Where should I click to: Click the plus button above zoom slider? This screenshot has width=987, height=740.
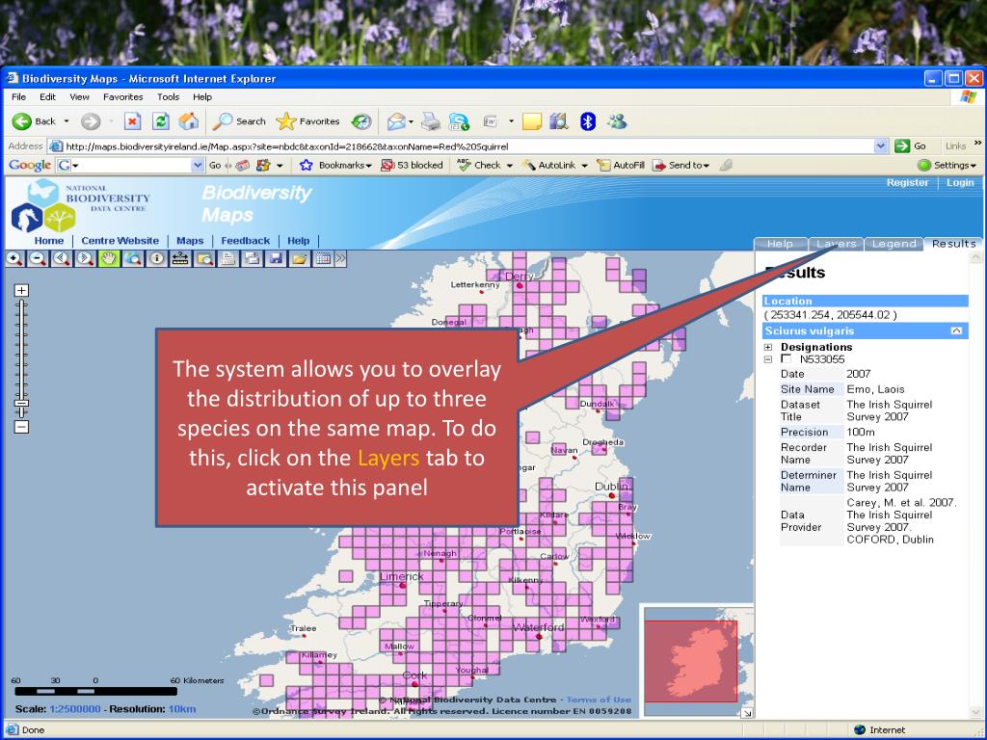(21, 290)
